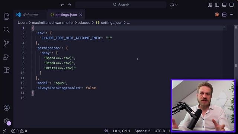
Task: Open the Run and Debug view
Action: coord(6,57)
